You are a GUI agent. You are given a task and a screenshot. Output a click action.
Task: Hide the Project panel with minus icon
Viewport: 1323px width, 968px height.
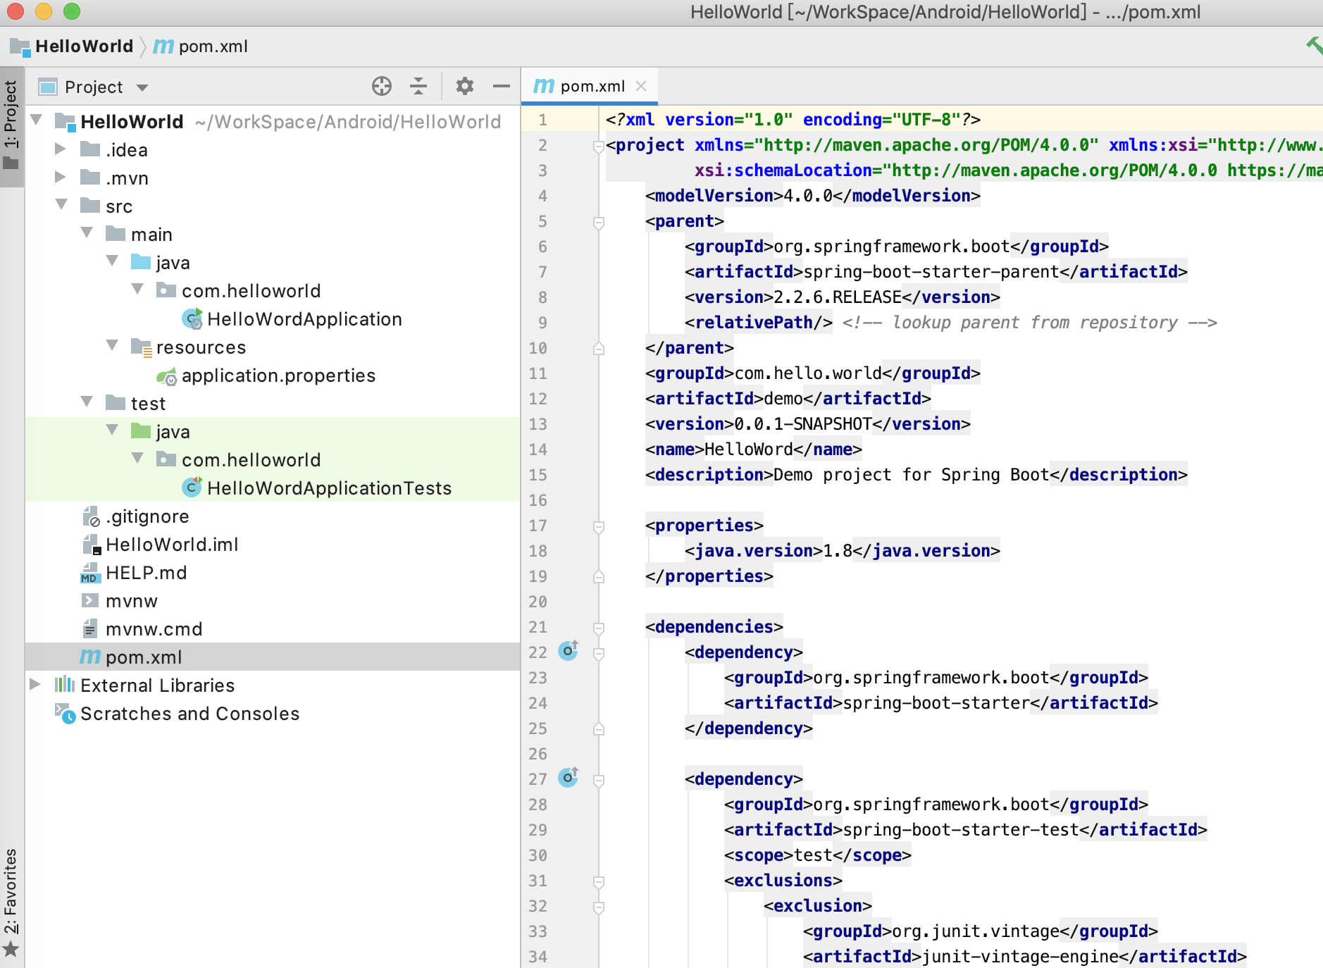coord(502,86)
